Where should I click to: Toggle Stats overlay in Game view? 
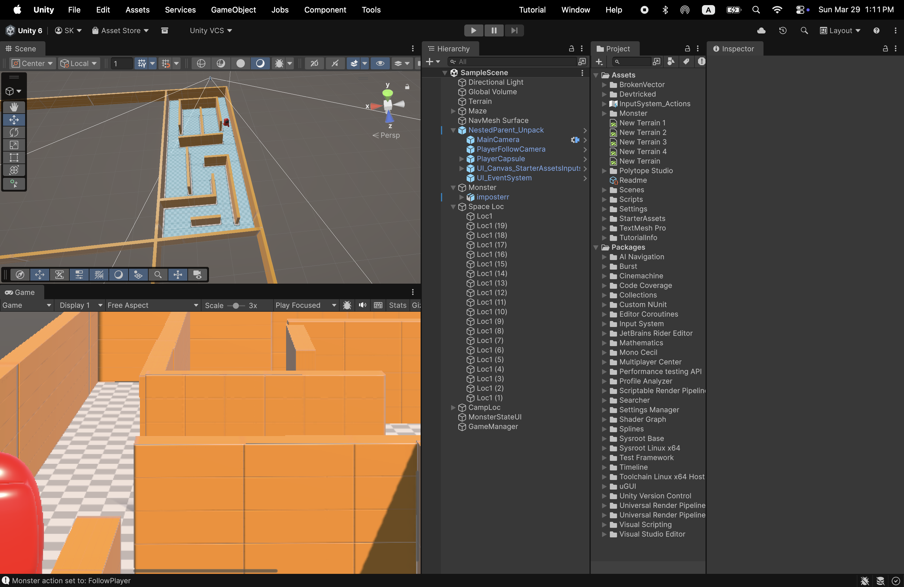coord(397,305)
